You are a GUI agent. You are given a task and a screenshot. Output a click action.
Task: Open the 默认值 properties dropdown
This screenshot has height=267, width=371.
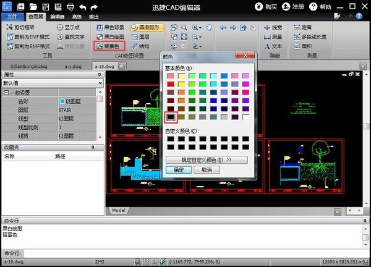point(100,83)
